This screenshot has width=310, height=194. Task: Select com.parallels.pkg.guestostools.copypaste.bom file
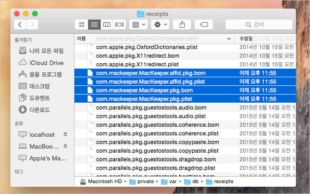[x=185, y=142]
